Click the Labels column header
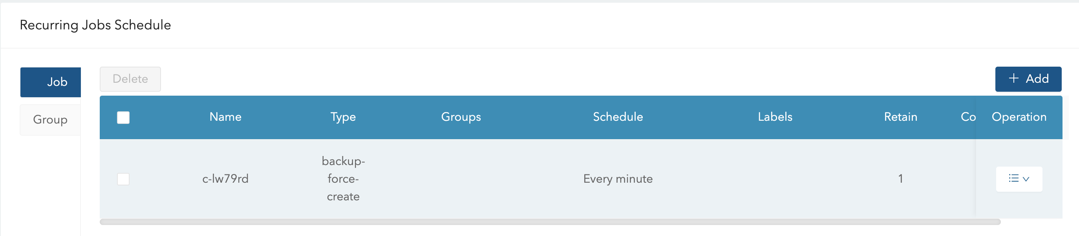Screen dimensions: 1079x236 click(x=775, y=117)
